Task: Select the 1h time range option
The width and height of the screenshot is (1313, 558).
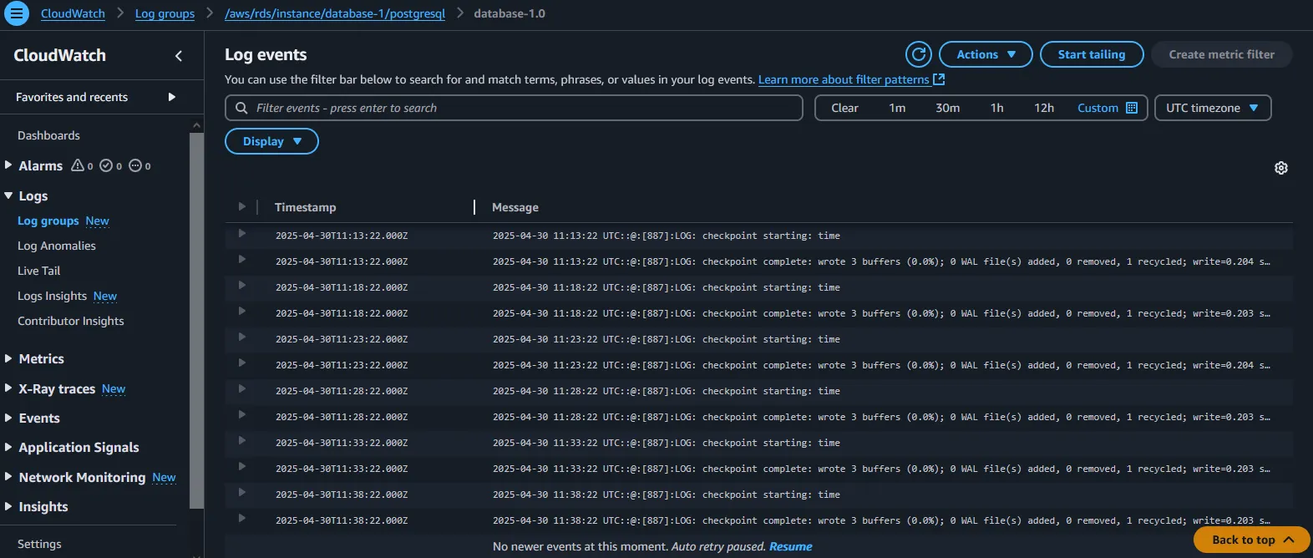Action: [996, 108]
